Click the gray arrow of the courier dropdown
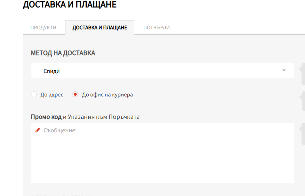 pyautogui.click(x=284, y=71)
